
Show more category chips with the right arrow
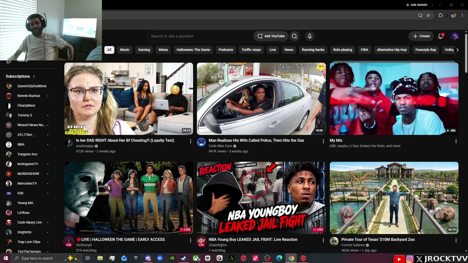point(457,50)
